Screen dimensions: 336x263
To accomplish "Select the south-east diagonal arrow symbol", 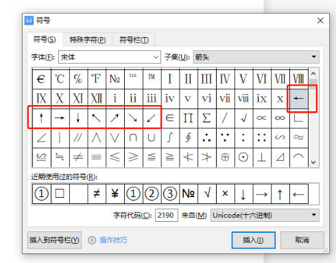I will (x=133, y=118).
